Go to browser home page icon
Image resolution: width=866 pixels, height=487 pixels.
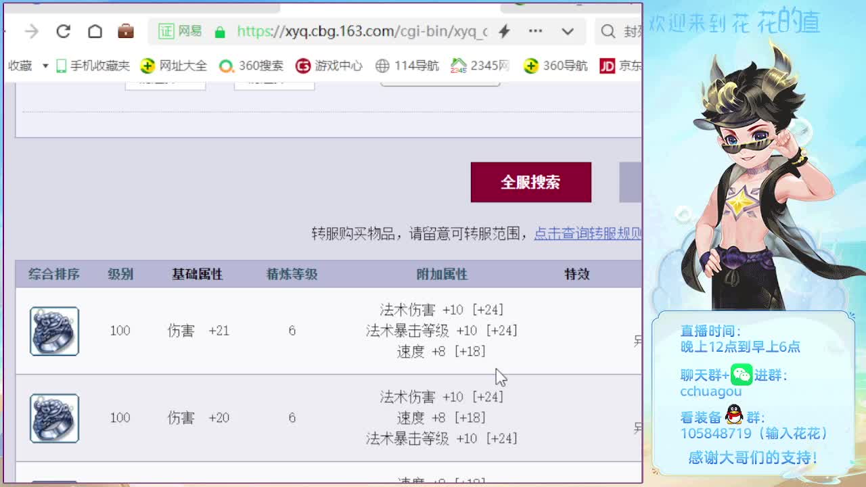pyautogui.click(x=95, y=31)
